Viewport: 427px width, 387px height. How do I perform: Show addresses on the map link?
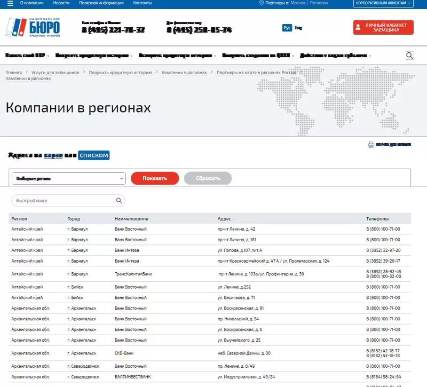pyautogui.click(x=53, y=155)
